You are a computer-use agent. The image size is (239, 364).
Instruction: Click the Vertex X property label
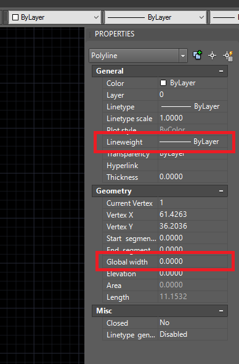[x=120, y=215]
